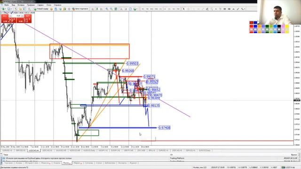Pick the topmost blue swatch above palette
The width and height of the screenshot is (301, 169).
point(255,23)
